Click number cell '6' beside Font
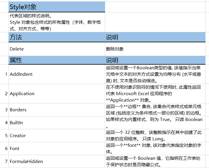This screenshot has width=209, height=168. [x=4, y=148]
